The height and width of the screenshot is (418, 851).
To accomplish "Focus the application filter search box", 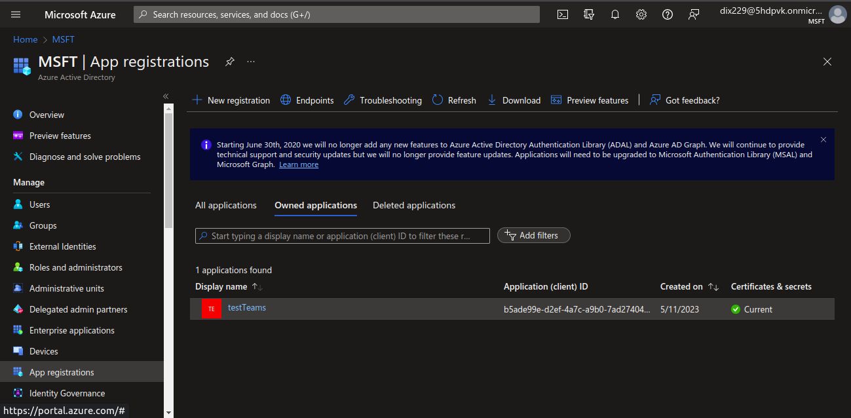I will (x=343, y=236).
